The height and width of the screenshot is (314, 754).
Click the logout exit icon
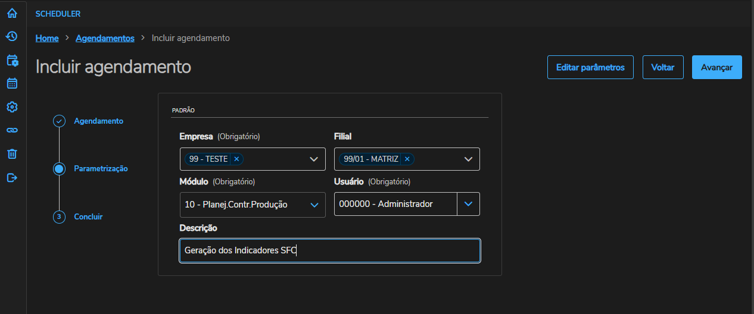(12, 177)
